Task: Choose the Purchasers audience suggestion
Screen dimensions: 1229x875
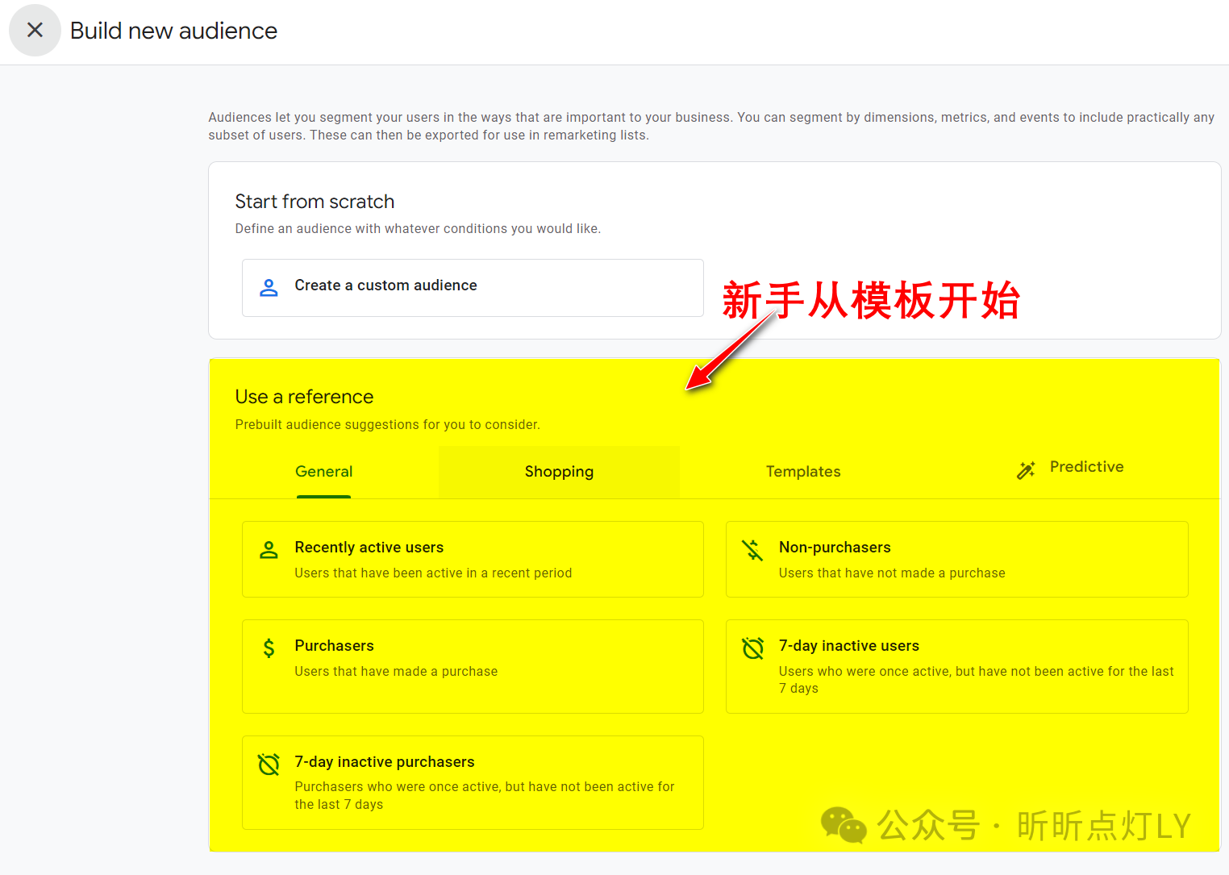Action: pyautogui.click(x=473, y=666)
